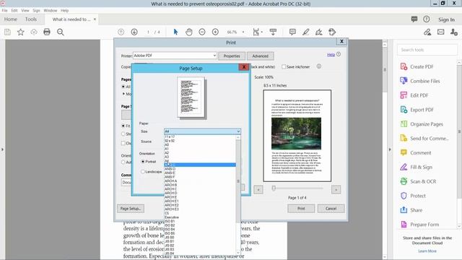The width and height of the screenshot is (462, 260).
Task: Click the page number field in toolbar
Action: (x=148, y=32)
